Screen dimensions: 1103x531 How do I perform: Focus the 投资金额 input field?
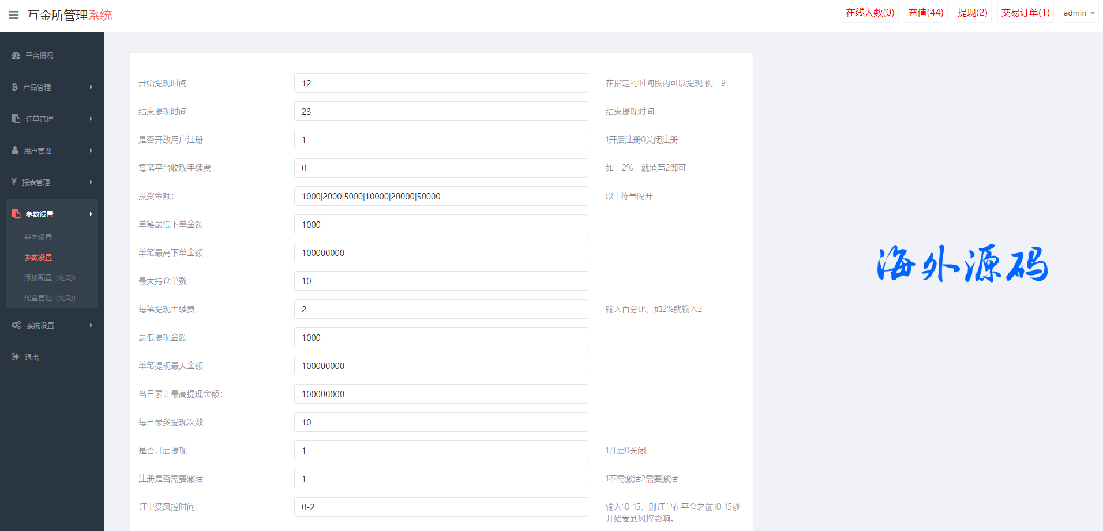(441, 196)
